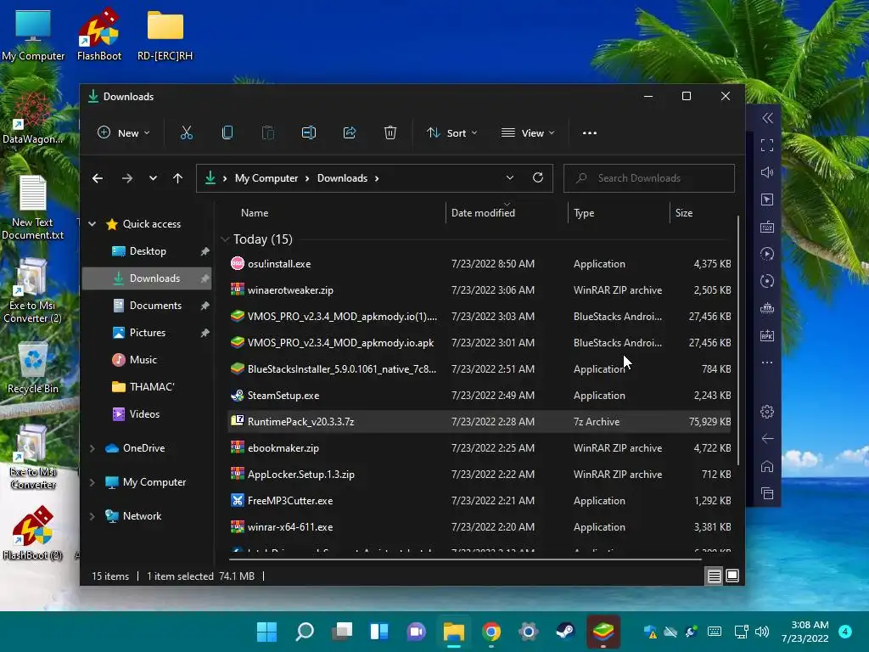Image resolution: width=869 pixels, height=652 pixels.
Task: Sort by Date modified column header
Action: click(x=483, y=213)
